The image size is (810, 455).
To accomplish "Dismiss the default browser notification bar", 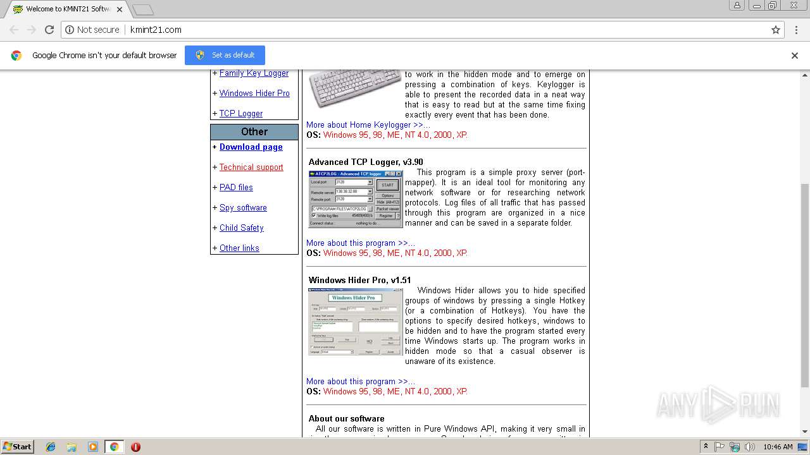I will (795, 56).
